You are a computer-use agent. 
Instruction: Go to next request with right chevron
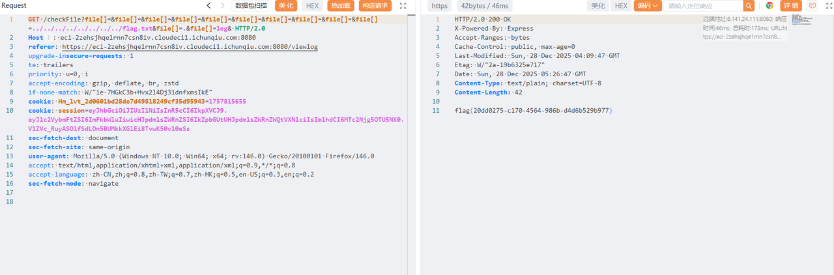(222, 6)
